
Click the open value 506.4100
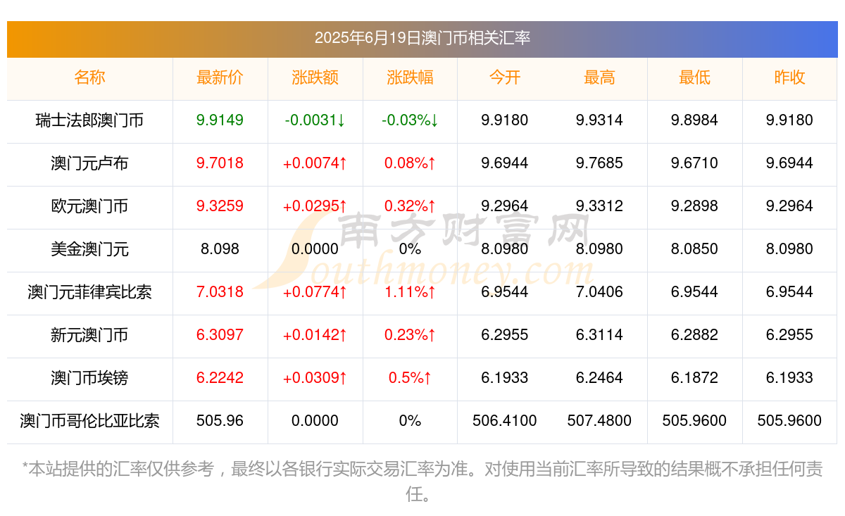(505, 421)
